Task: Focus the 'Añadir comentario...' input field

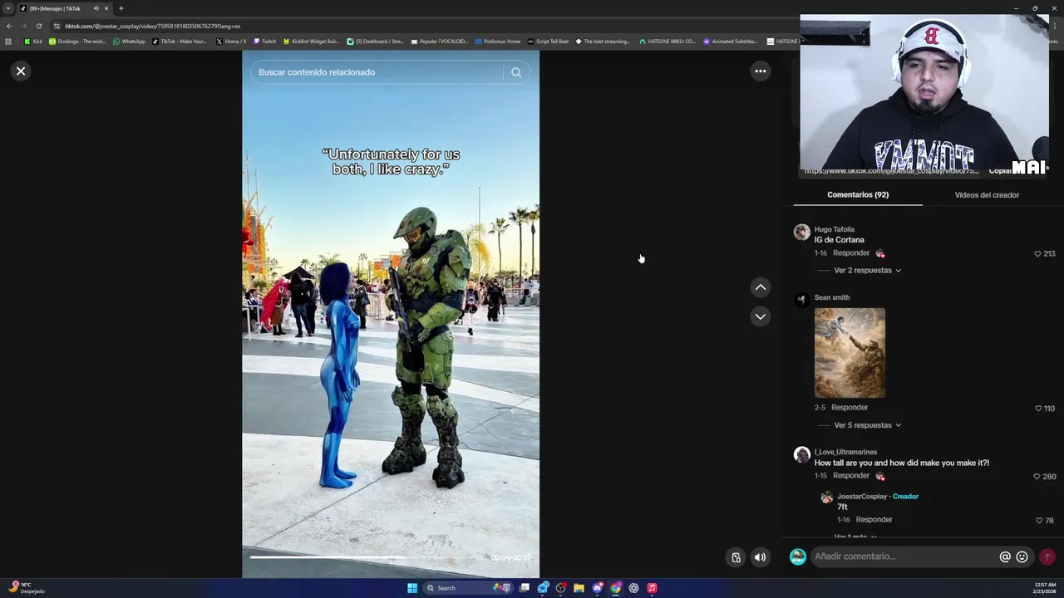Action: 904,556
